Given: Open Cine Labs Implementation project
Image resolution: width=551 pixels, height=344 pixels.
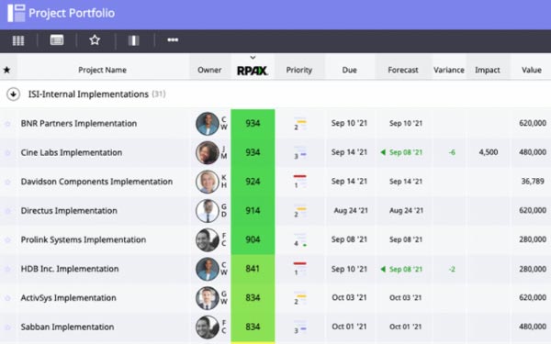Looking at the screenshot, I should [72, 152].
